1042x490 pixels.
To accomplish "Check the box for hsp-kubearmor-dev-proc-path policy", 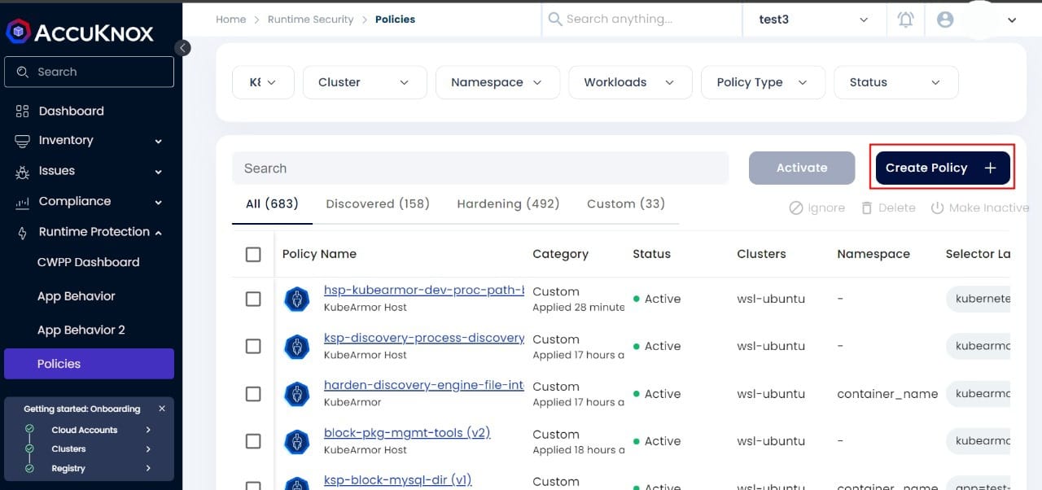I will point(253,299).
